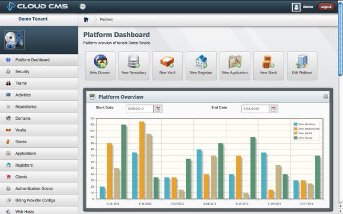Click the Repositories icon in sidebar
The image size is (343, 214).
pyautogui.click(x=9, y=107)
